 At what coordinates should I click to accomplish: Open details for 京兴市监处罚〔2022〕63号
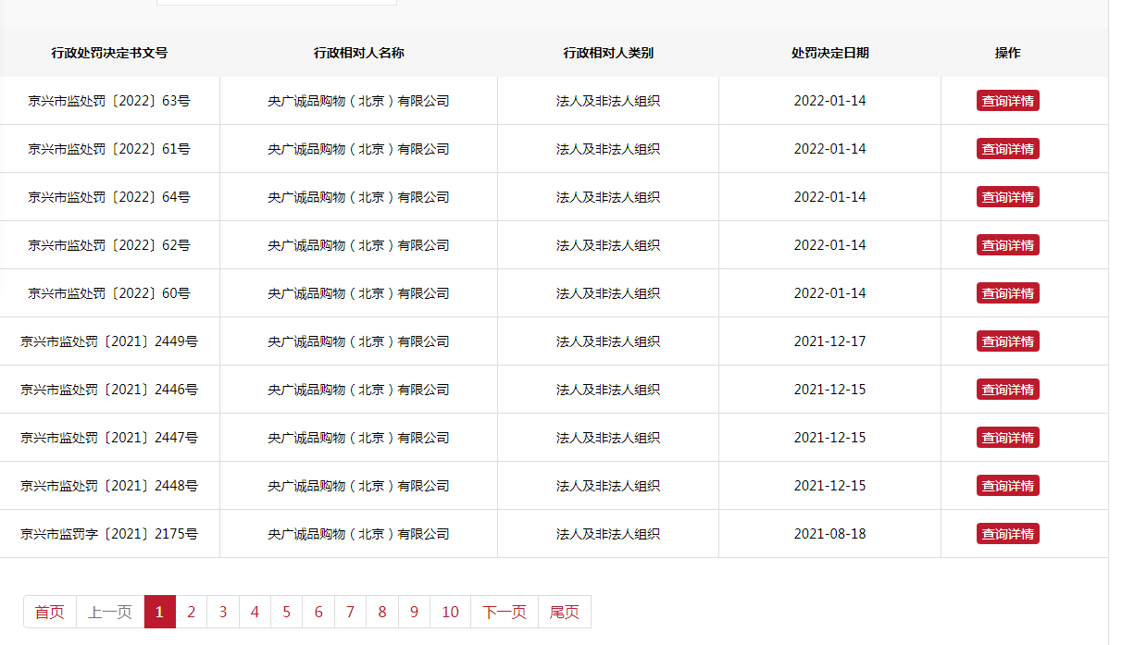pyautogui.click(x=1007, y=101)
